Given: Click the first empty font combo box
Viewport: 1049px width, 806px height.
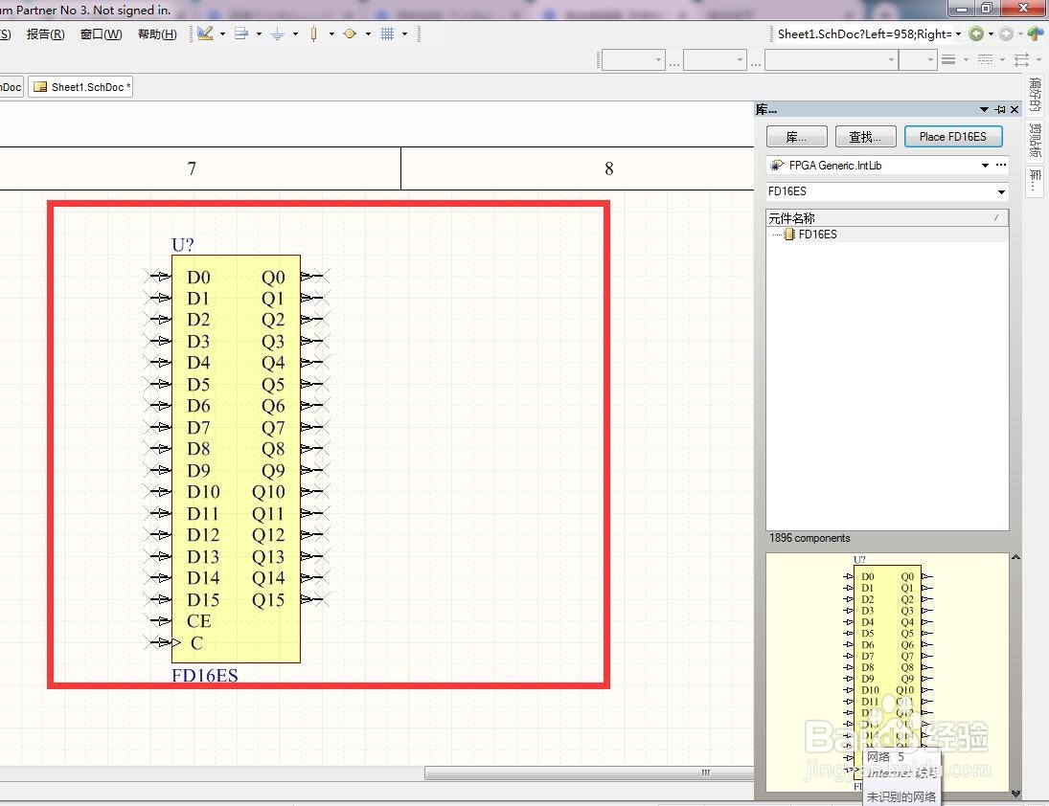Looking at the screenshot, I should (x=633, y=60).
